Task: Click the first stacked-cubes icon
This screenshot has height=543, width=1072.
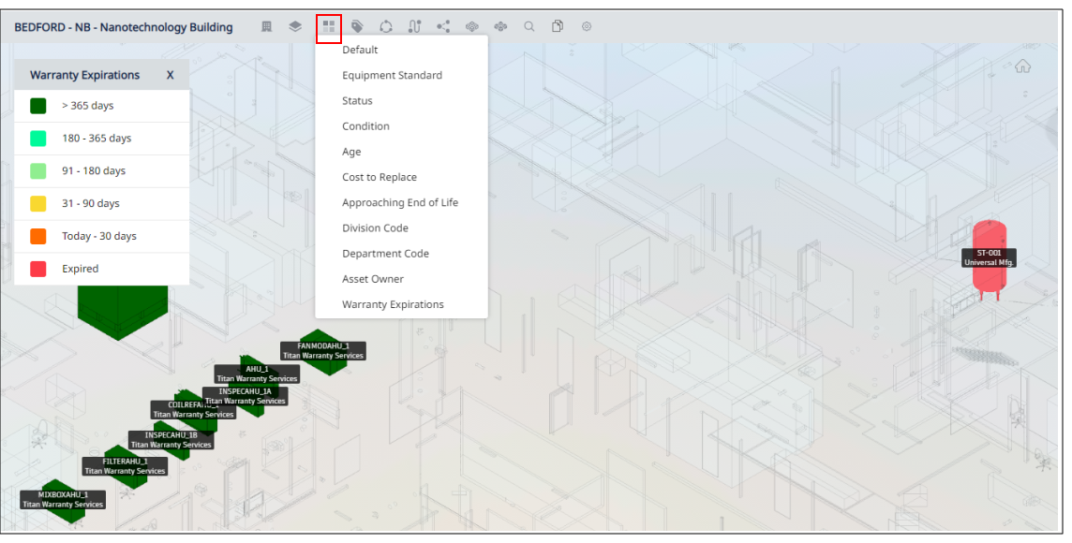Action: (471, 26)
